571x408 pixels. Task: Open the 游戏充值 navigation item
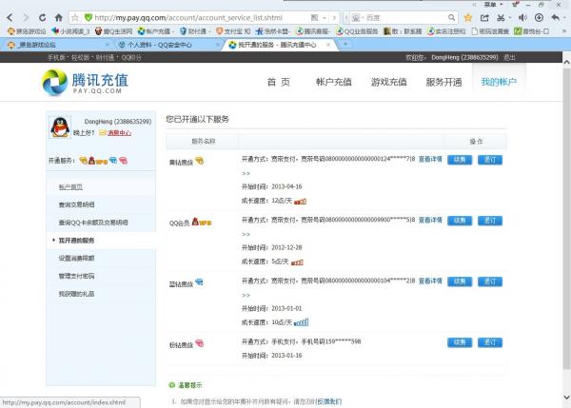(389, 82)
